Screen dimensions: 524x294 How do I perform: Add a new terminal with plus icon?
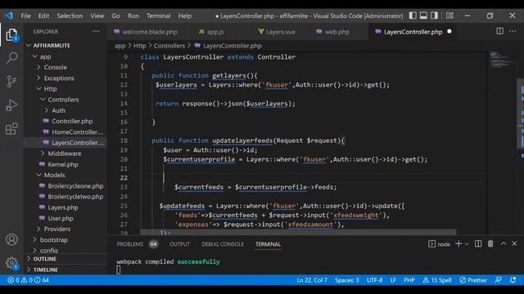click(x=458, y=244)
